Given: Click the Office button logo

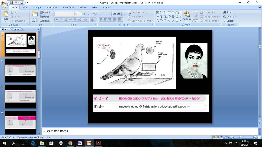Looking at the screenshot, I should [4, 4].
